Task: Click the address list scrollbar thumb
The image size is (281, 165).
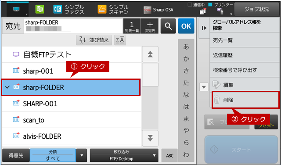Action: pos(150,75)
